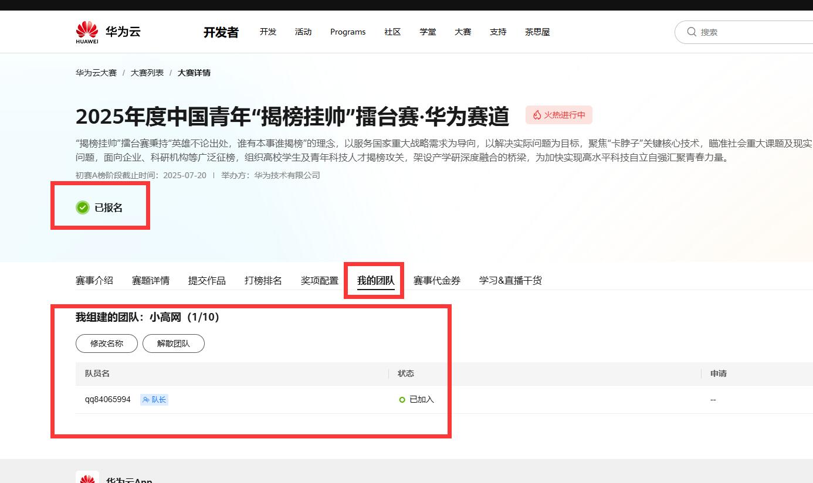This screenshot has width=813, height=483.
Task: Open the 茶思屋 menu
Action: coord(537,32)
